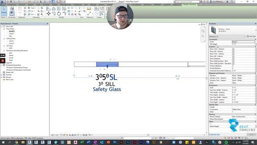Select the Offset tool
This screenshot has width=257, height=145.
click(x=54, y=9)
